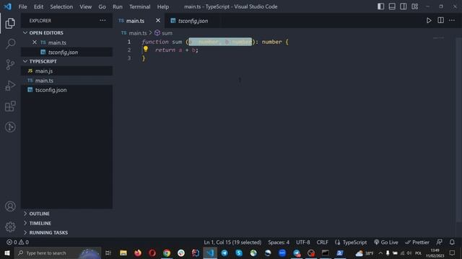
Task: Open Chrome from the taskbar
Action: pos(167,253)
